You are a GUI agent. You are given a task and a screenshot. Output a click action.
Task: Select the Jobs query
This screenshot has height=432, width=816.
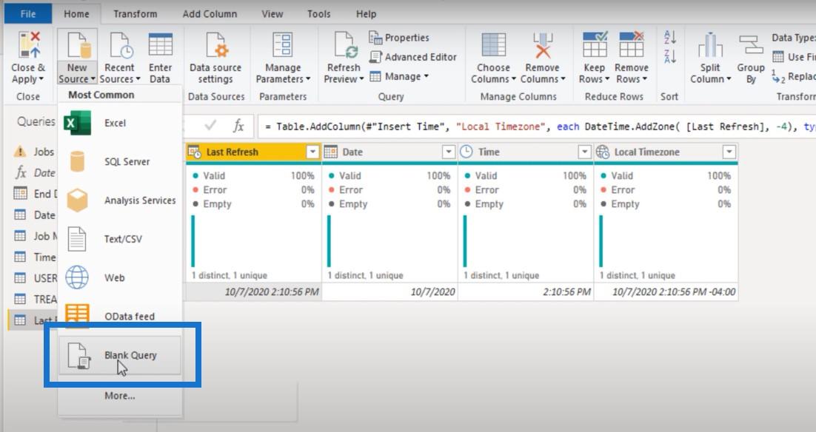point(33,152)
